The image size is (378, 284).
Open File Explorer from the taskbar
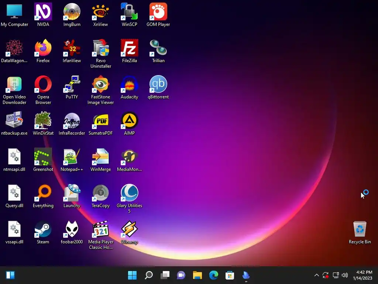click(197, 275)
